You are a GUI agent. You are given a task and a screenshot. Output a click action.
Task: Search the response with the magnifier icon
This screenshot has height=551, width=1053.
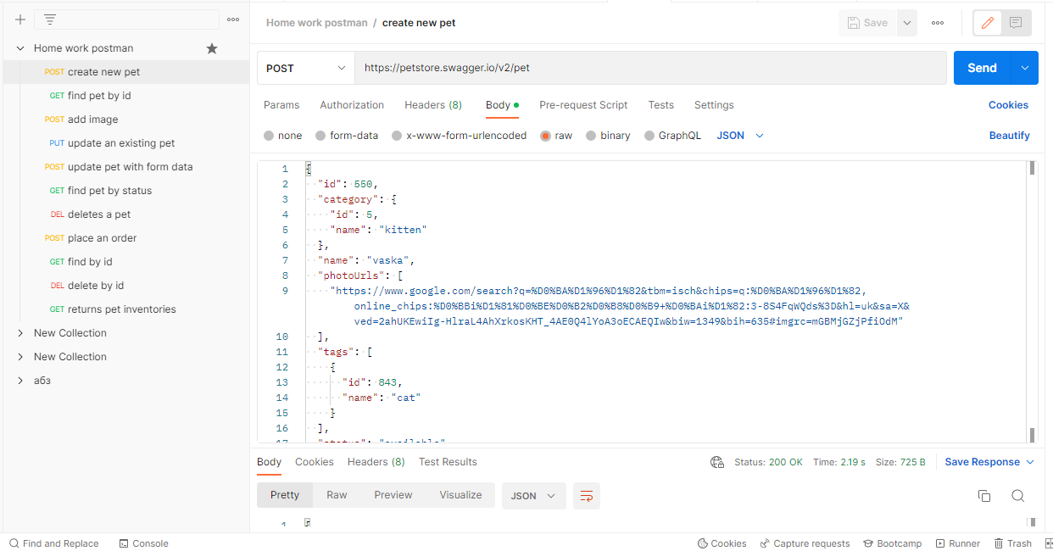point(1017,495)
